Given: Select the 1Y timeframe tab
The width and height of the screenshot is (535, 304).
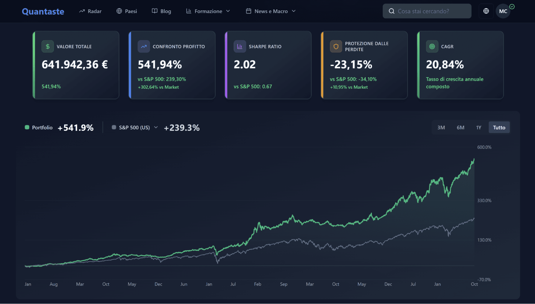Looking at the screenshot, I should click(479, 127).
